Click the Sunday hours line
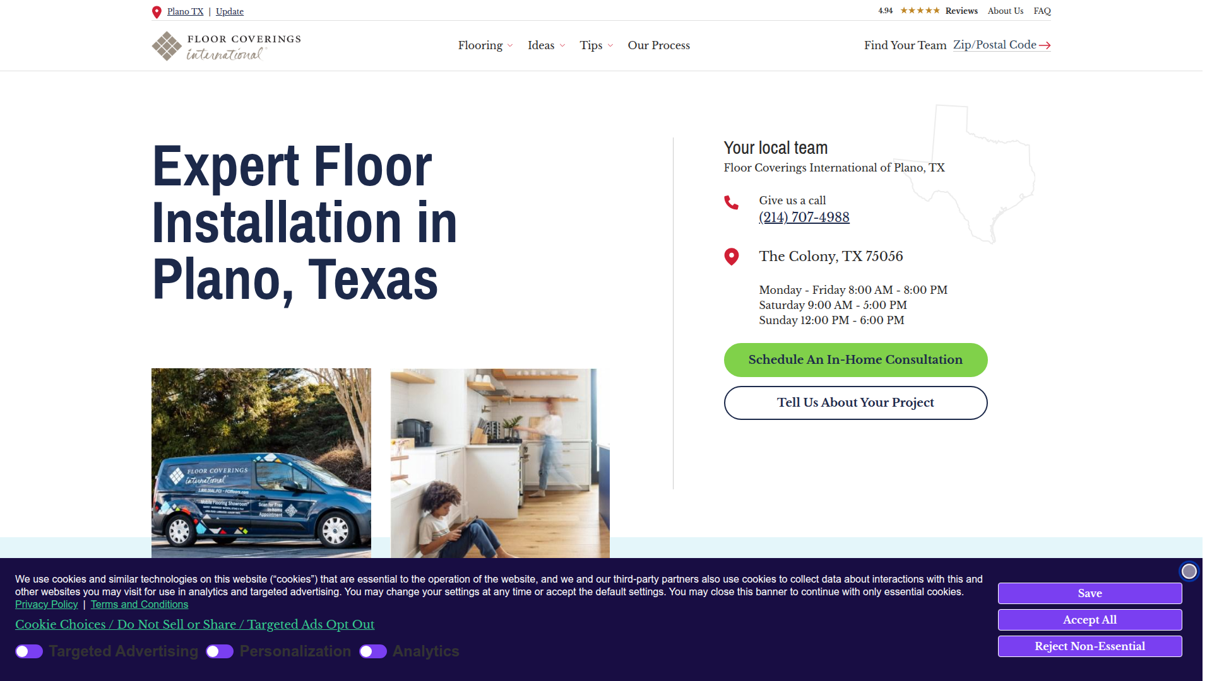 tap(831, 320)
